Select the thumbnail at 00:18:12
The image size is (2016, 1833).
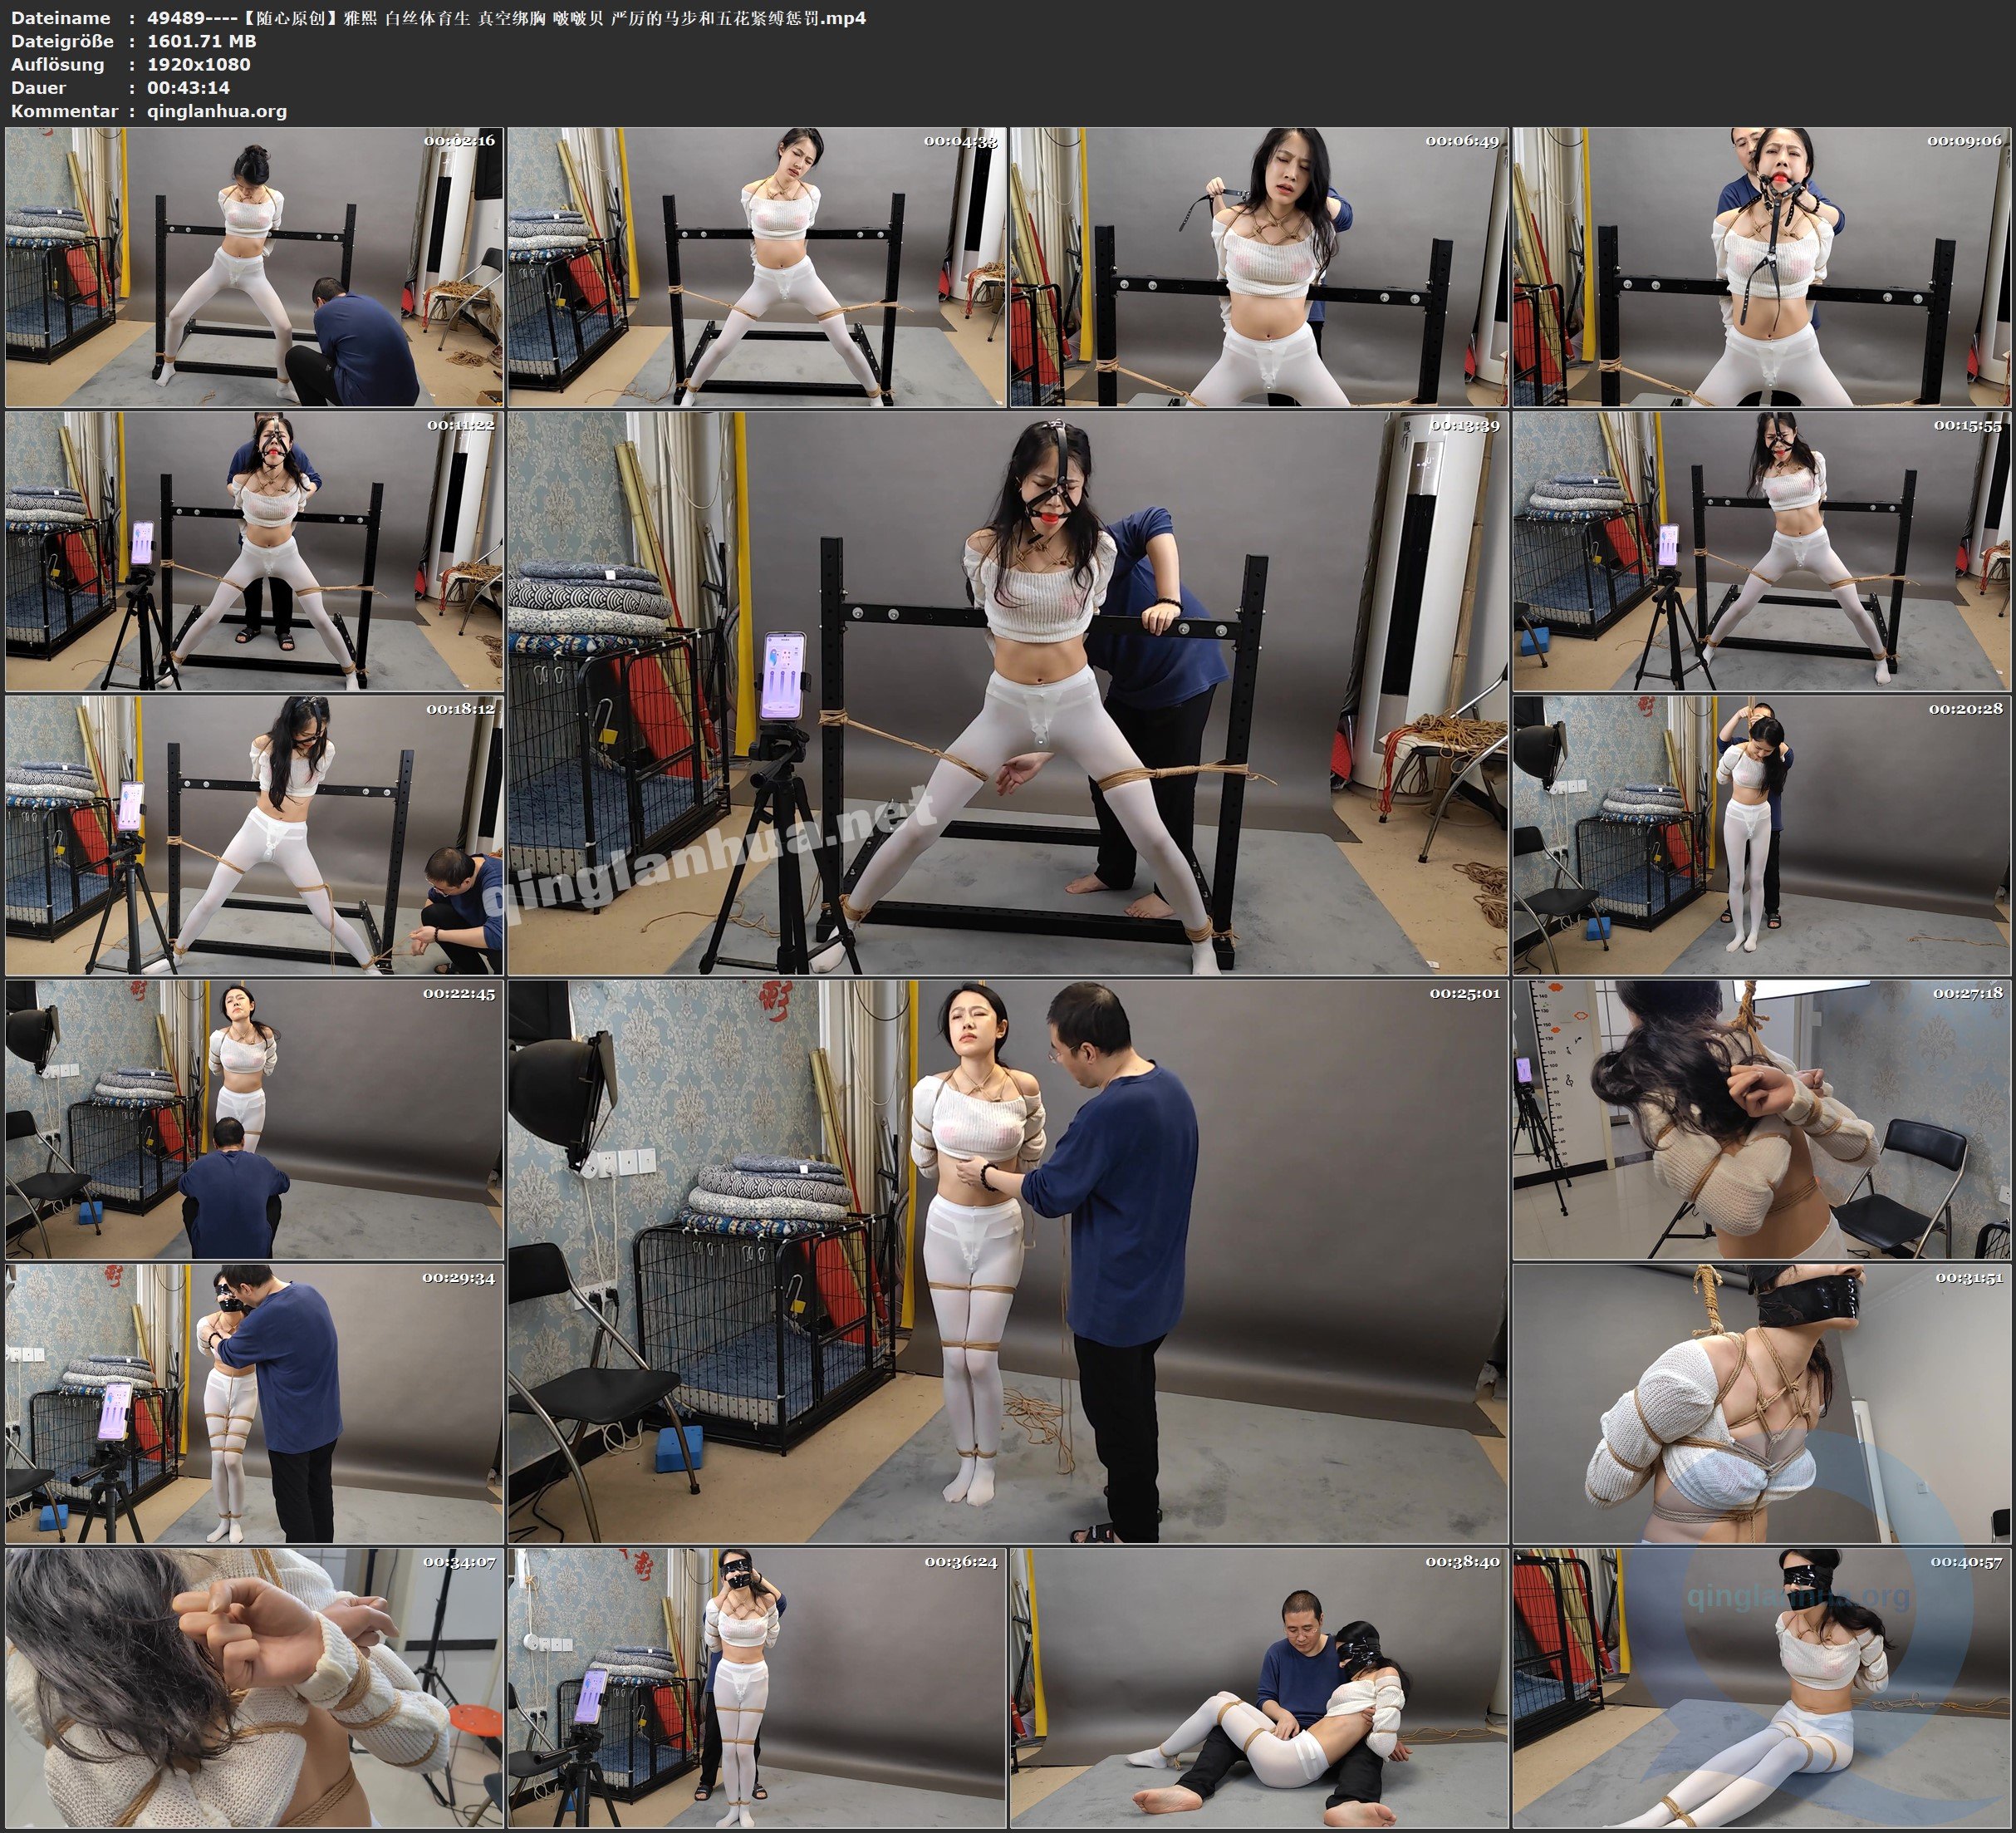point(254,835)
